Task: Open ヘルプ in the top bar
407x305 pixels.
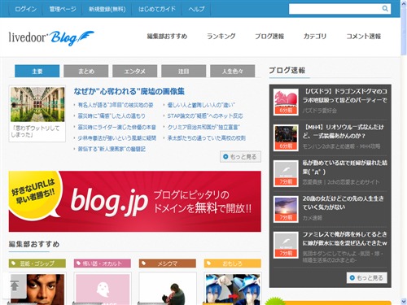Action: pos(196,9)
